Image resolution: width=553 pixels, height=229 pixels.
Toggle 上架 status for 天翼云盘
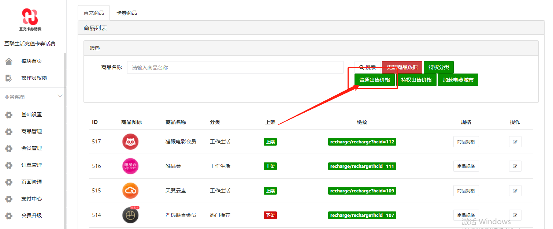[270, 191]
